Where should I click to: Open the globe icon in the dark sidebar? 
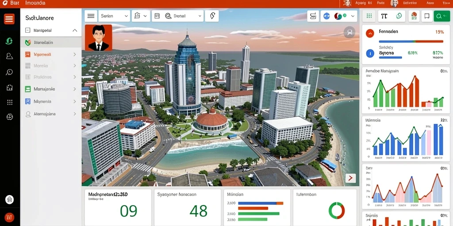[10, 117]
